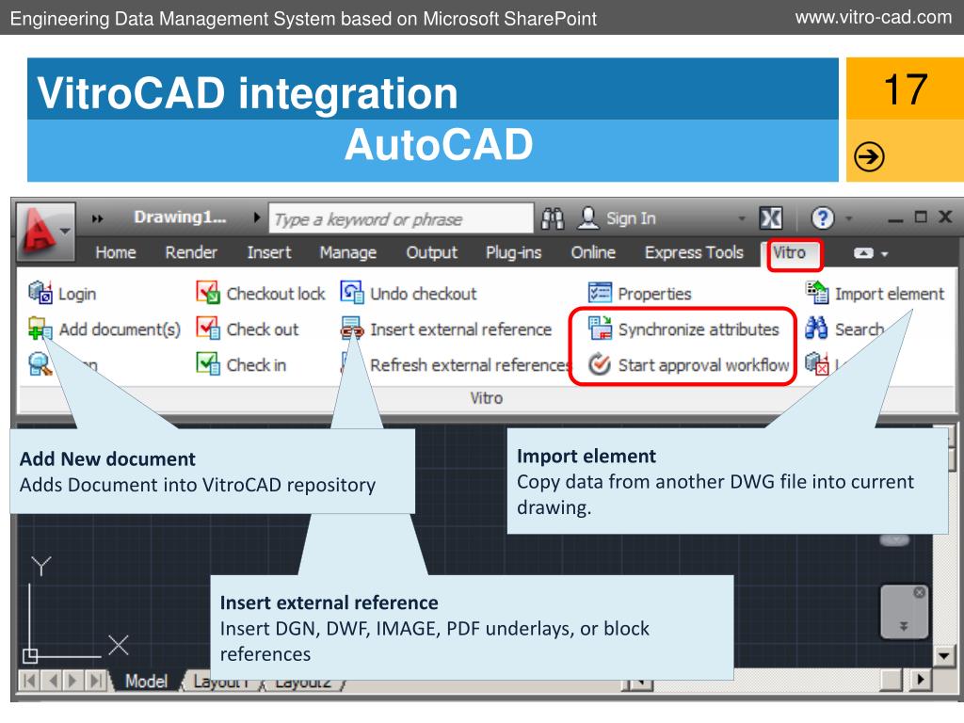The width and height of the screenshot is (964, 723).
Task: Click the last layout tab navigation arrow
Action: 96,681
